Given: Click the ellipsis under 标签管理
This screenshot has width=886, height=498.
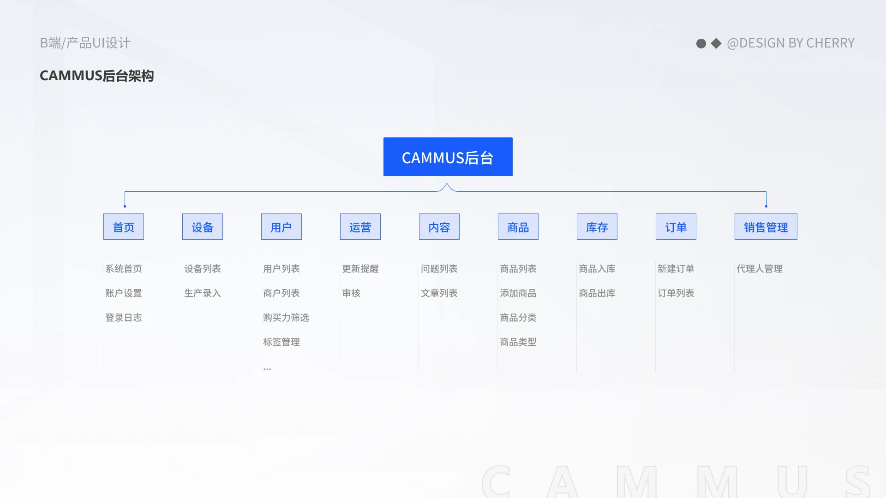Looking at the screenshot, I should [267, 369].
